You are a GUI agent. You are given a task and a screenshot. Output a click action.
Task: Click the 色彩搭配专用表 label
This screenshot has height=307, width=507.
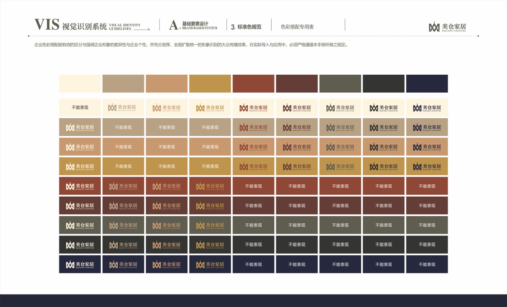(x=297, y=27)
